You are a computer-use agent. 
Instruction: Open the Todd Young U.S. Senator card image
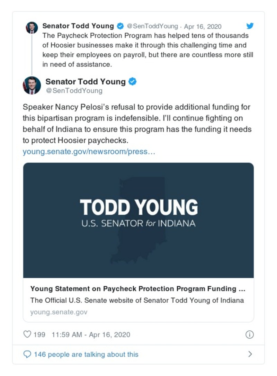[x=138, y=220]
